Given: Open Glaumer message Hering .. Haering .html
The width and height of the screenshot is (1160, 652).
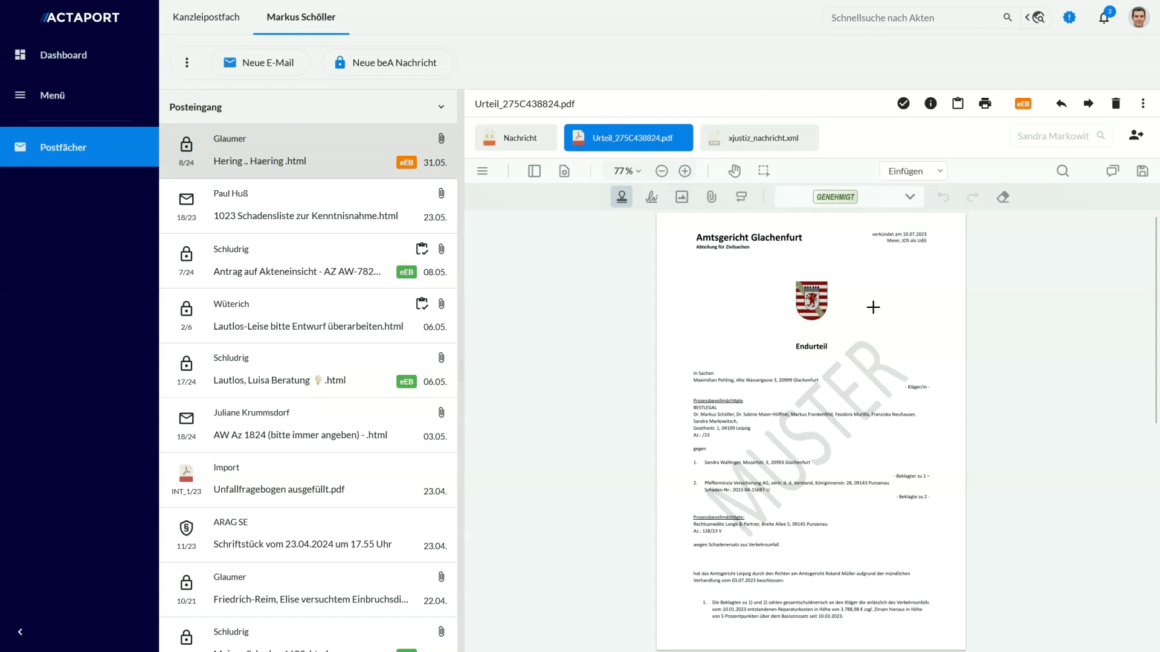Looking at the screenshot, I should pyautogui.click(x=308, y=151).
